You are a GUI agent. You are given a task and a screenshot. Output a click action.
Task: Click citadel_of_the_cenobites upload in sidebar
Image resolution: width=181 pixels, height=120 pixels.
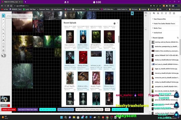pyautogui.click(x=165, y=51)
